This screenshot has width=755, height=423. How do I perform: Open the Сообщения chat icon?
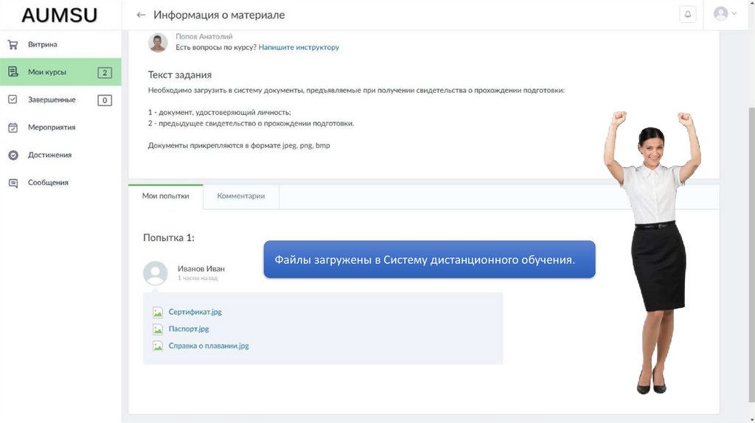pyautogui.click(x=13, y=183)
